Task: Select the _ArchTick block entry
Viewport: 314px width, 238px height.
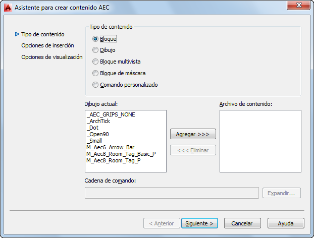Action: [98, 121]
